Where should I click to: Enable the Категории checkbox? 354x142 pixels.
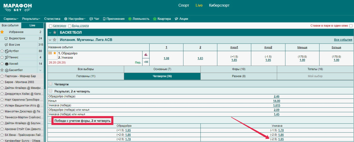tap(51, 26)
